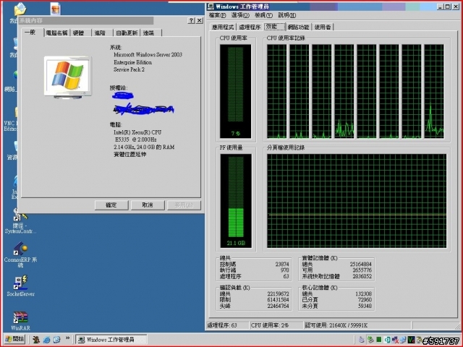Click the last CPU usage history graph
The image size is (463, 347).
(434, 91)
